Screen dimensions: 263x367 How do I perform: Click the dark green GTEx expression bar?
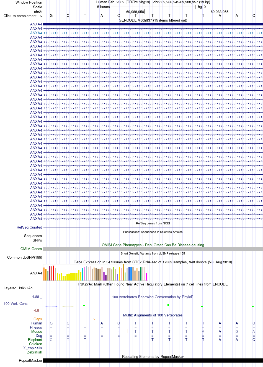141,274
